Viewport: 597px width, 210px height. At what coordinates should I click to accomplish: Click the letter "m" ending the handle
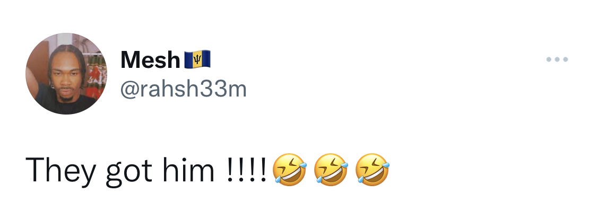pyautogui.click(x=237, y=91)
